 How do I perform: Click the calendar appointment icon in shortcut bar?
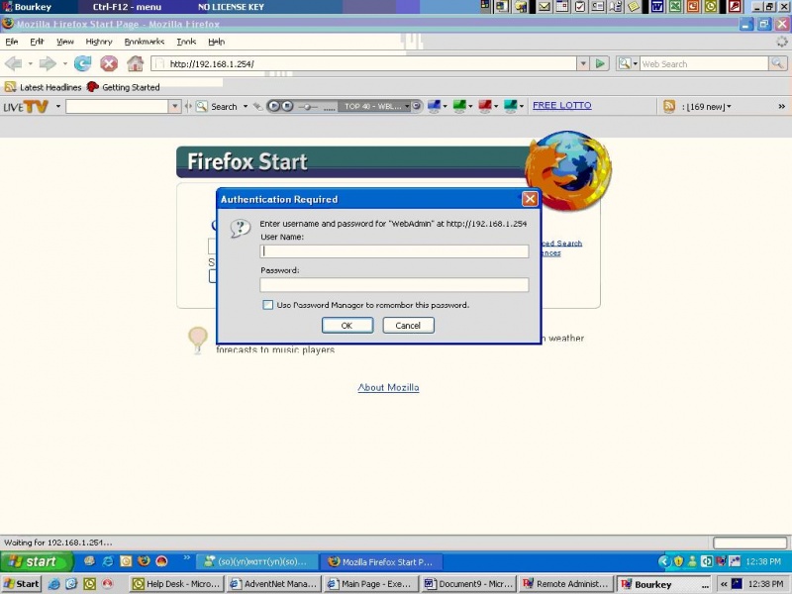(x=562, y=7)
